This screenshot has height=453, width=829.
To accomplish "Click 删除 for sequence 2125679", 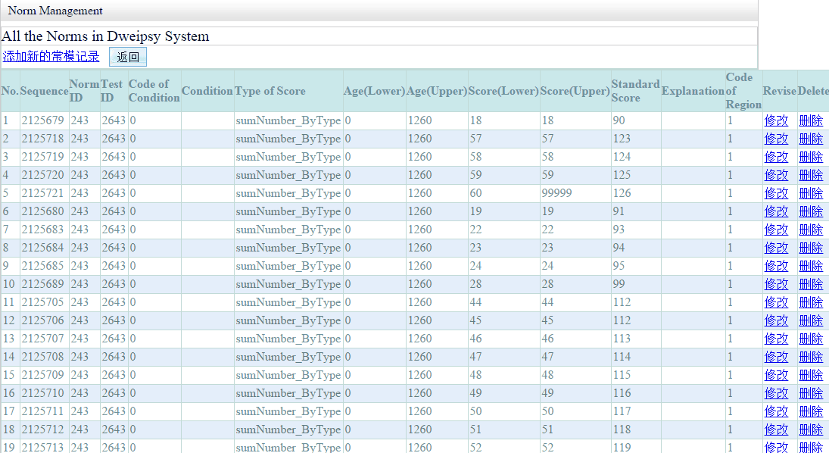I will point(811,120).
